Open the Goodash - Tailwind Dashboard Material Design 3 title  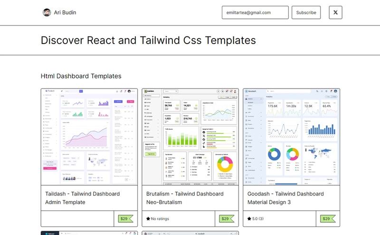click(285, 198)
